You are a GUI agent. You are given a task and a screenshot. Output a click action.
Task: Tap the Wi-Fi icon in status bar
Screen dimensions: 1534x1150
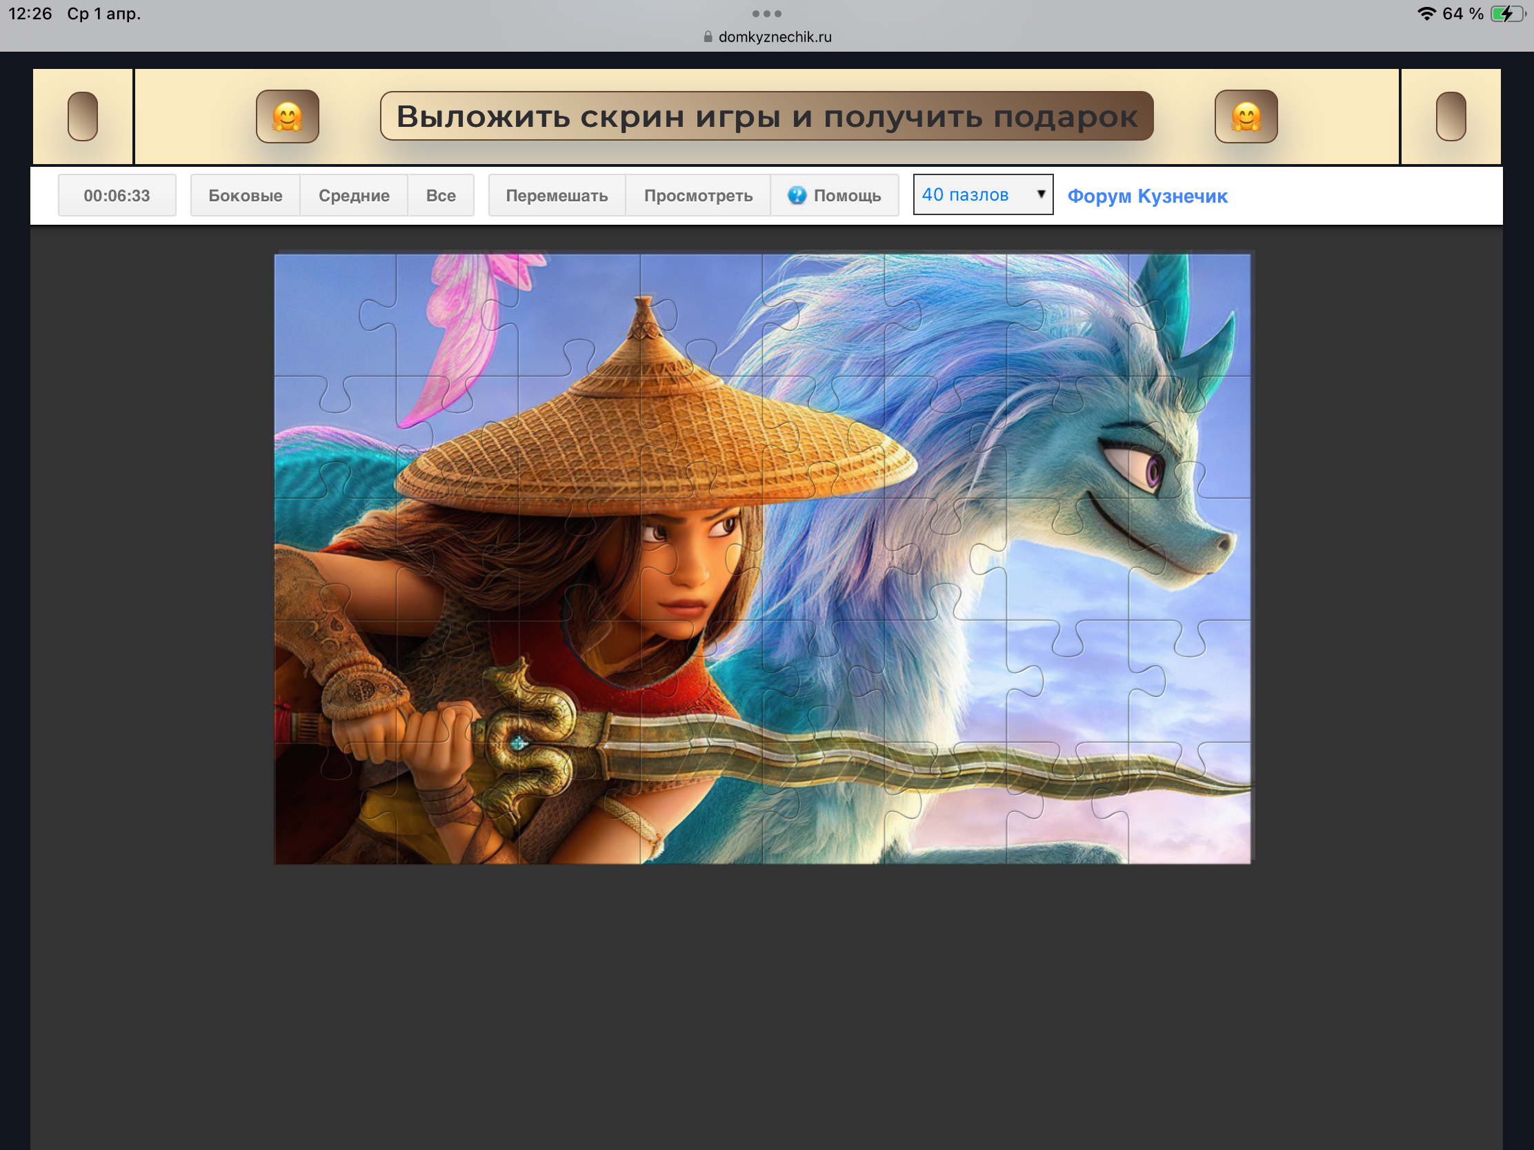1426,14
